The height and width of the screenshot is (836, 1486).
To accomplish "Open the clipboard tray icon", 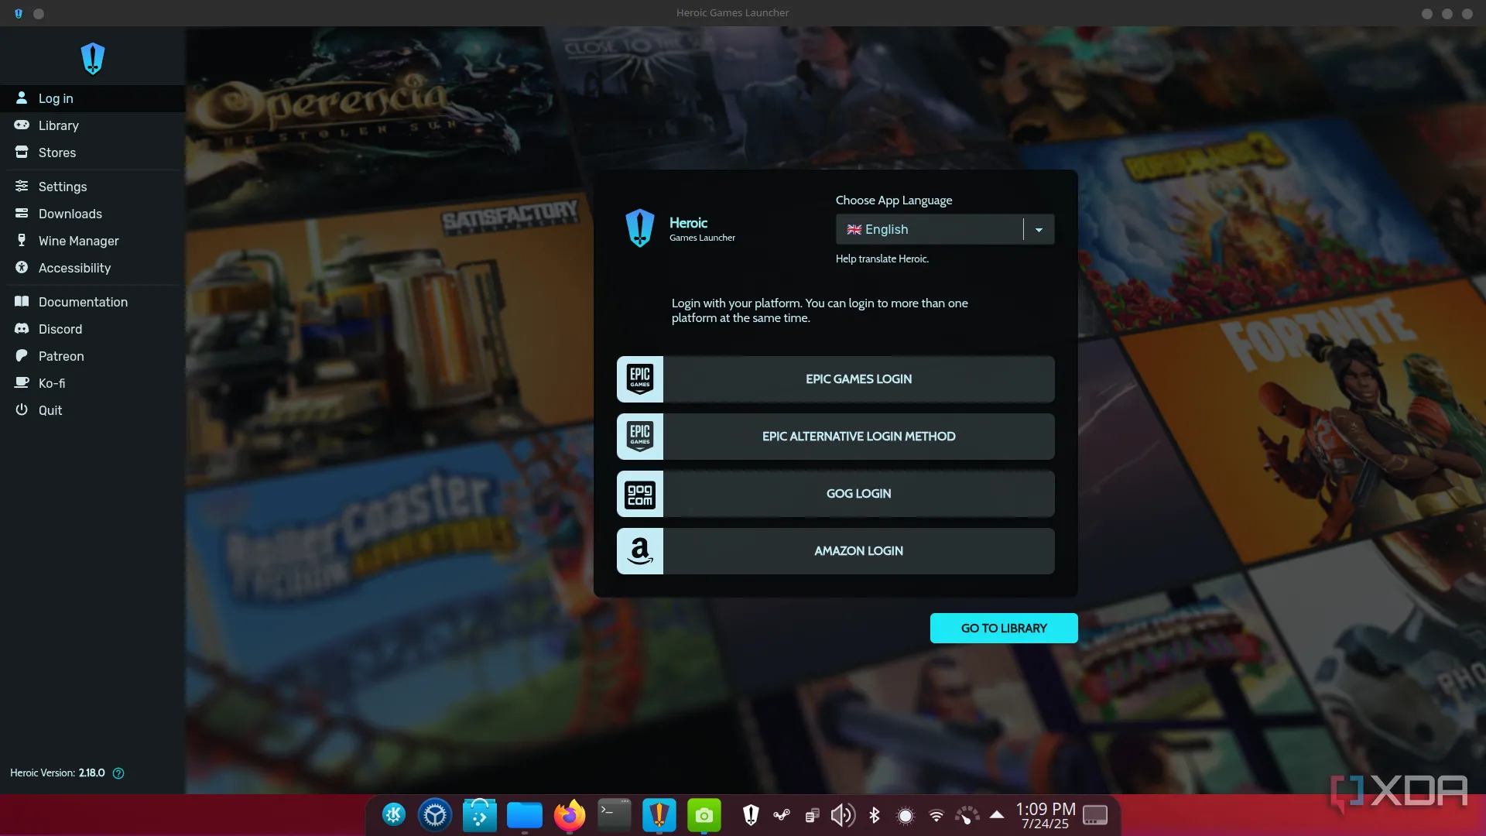I will (812, 815).
